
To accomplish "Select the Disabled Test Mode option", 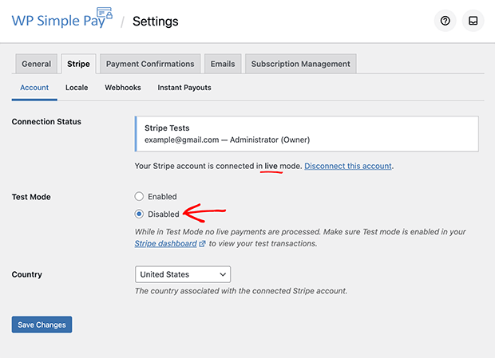I will [140, 214].
